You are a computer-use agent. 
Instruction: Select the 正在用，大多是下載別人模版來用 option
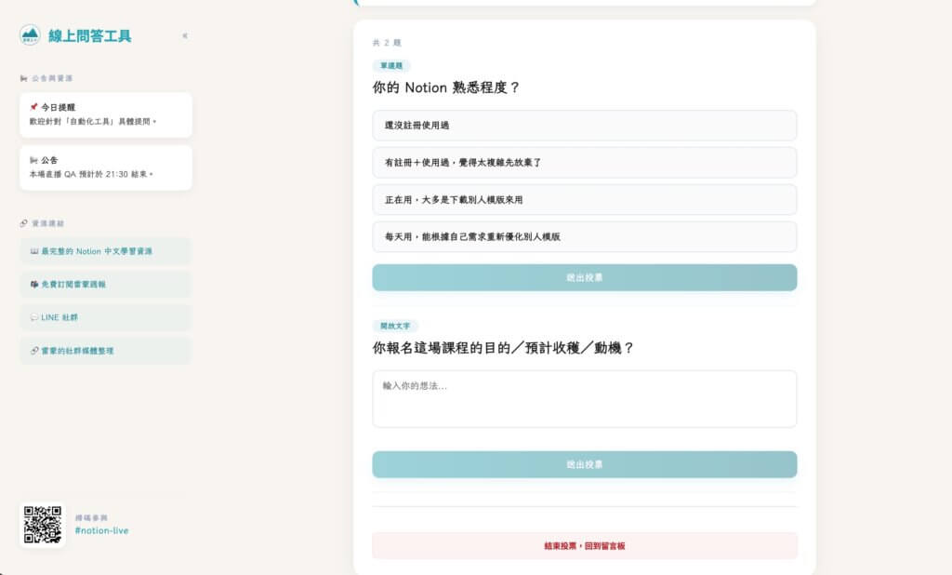584,199
